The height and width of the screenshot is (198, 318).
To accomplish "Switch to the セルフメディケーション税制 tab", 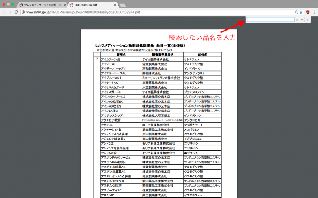I will pyautogui.click(x=42, y=5).
